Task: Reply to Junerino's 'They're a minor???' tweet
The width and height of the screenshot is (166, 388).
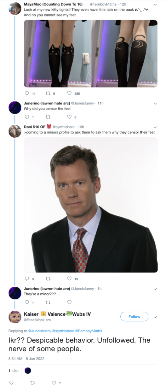Action: [26, 302]
